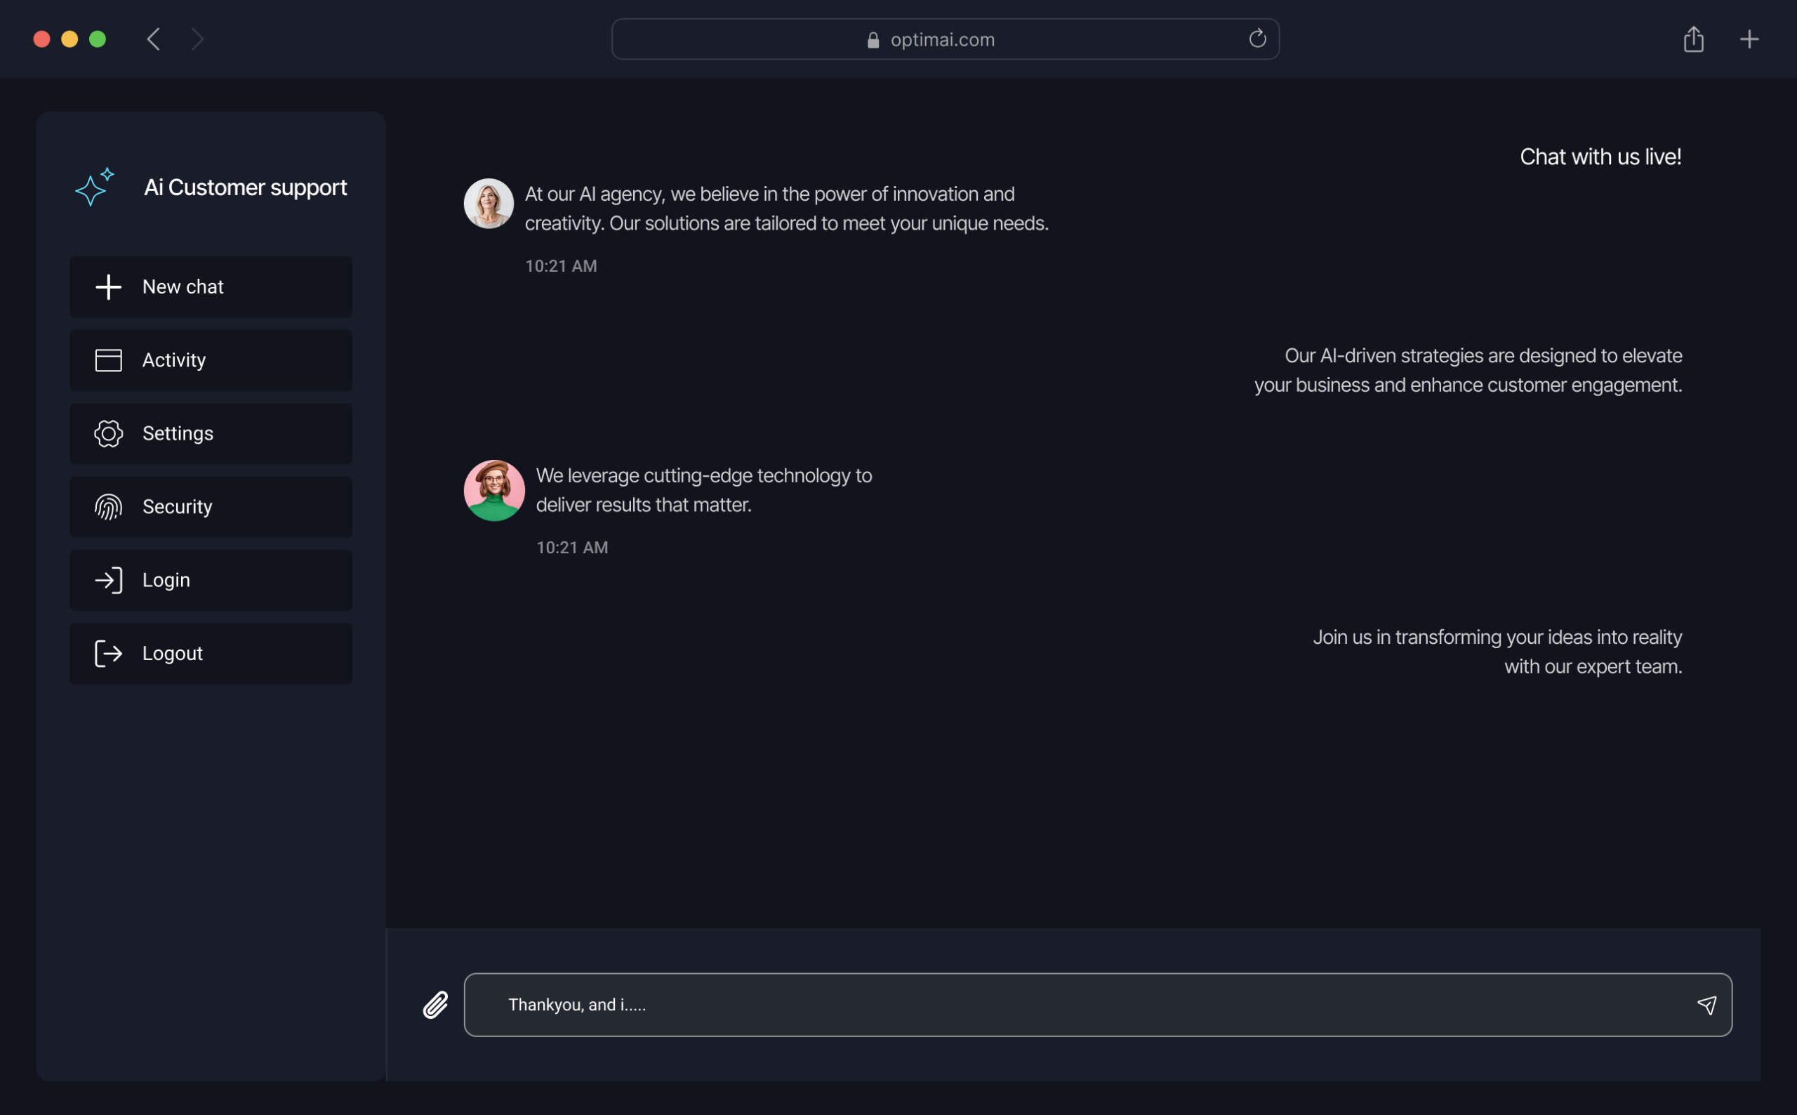Screen dimensions: 1797x1115
Task: Click the Settings gear icon
Action: click(x=108, y=434)
